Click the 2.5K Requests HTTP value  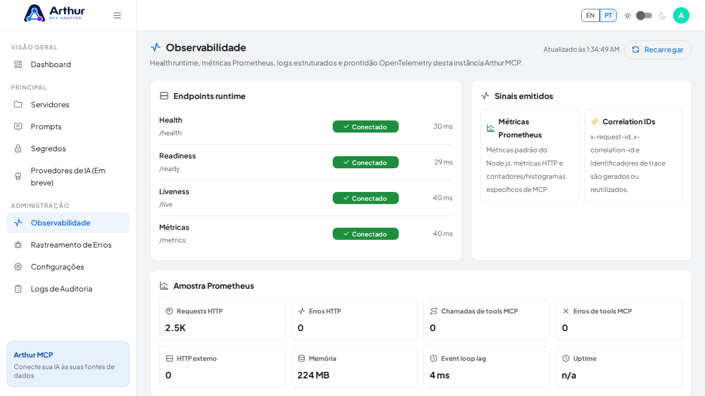176,328
